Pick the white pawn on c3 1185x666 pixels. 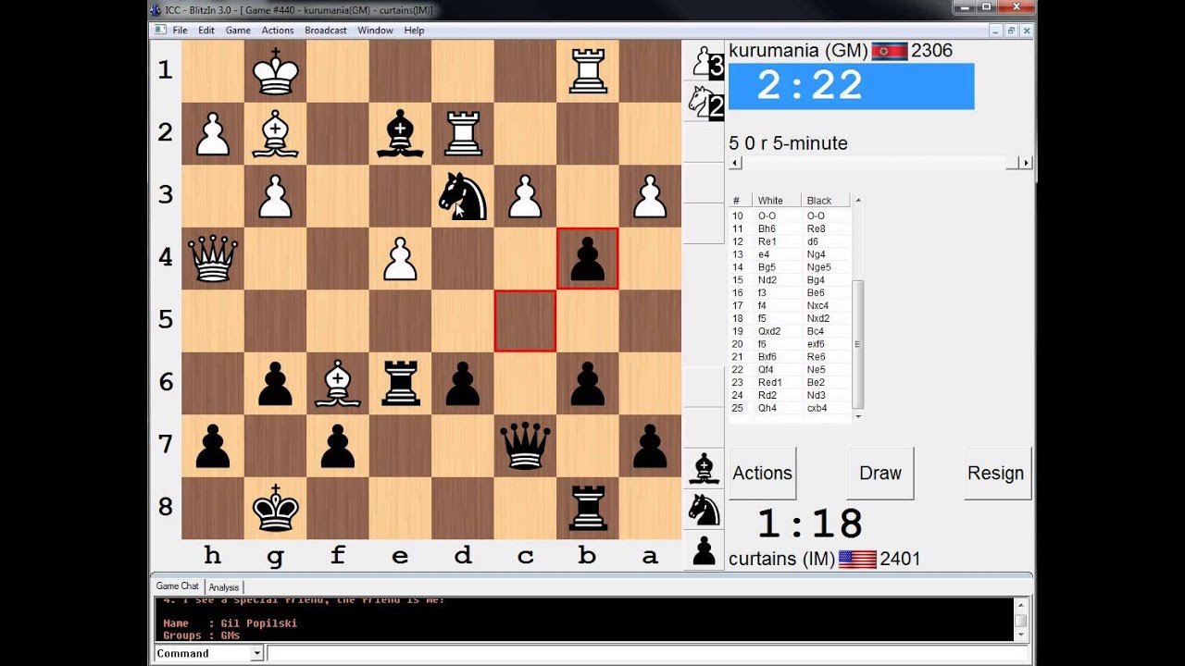[526, 196]
